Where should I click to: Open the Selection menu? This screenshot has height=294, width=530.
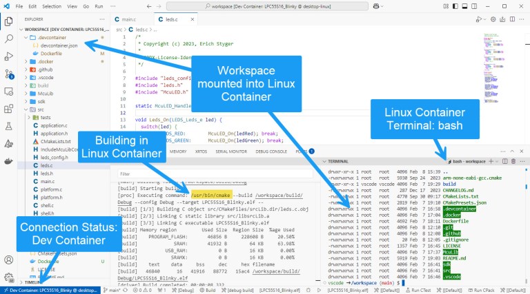[x=52, y=6]
